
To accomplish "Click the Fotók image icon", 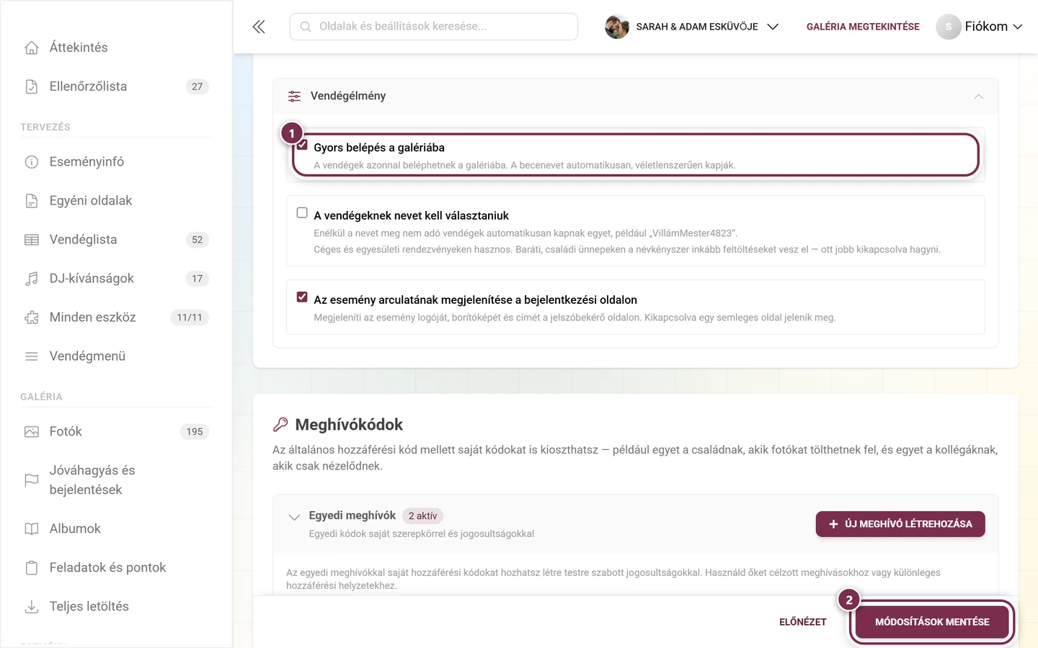I will click(x=32, y=432).
